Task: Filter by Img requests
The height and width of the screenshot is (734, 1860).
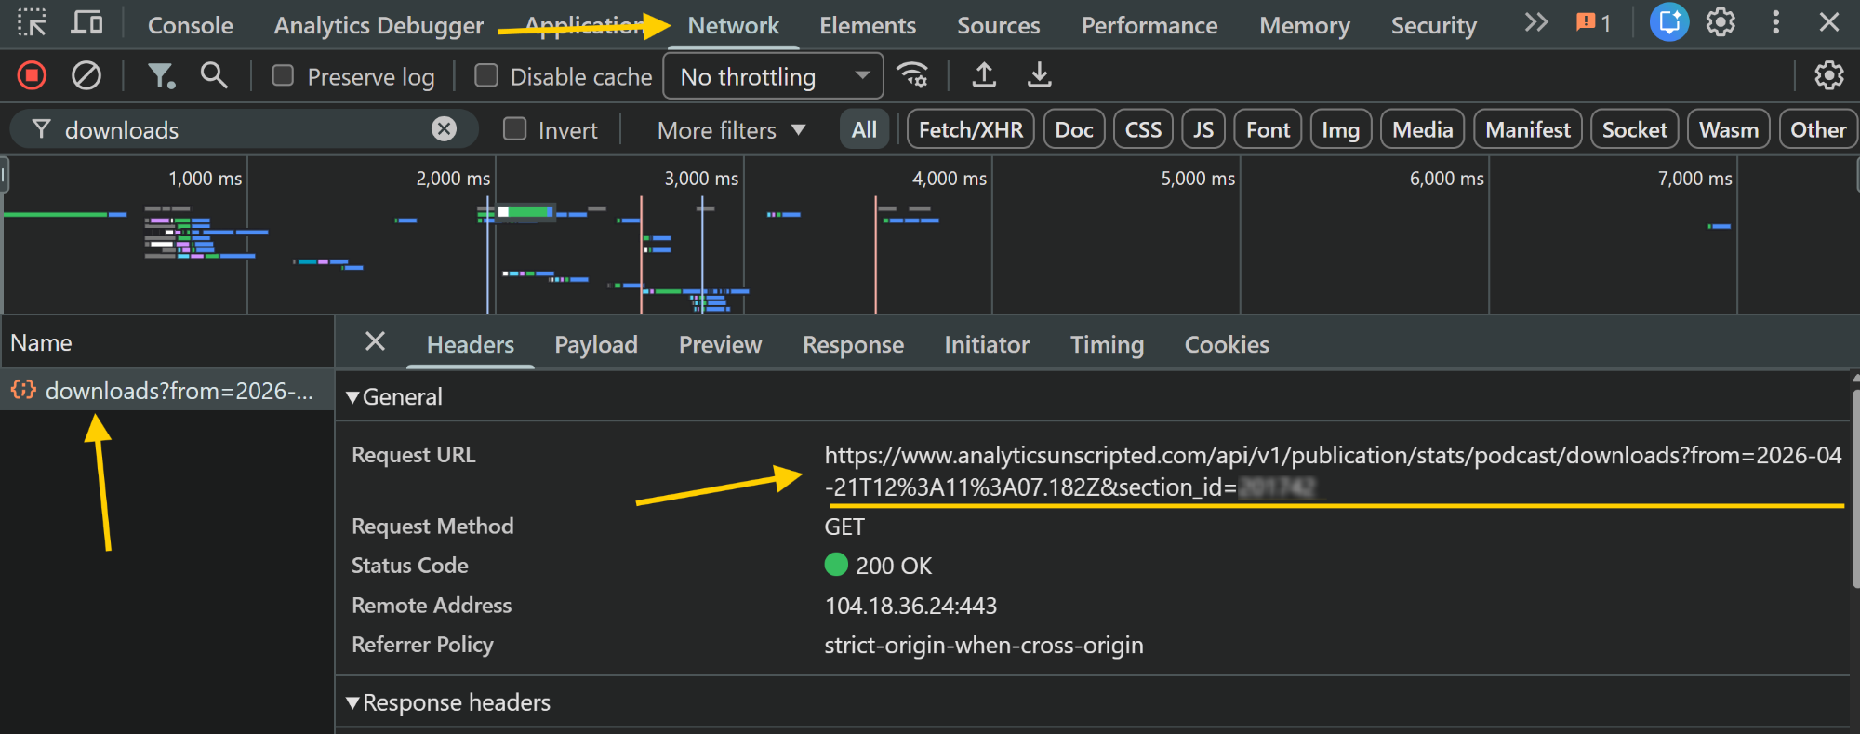Action: (x=1341, y=129)
